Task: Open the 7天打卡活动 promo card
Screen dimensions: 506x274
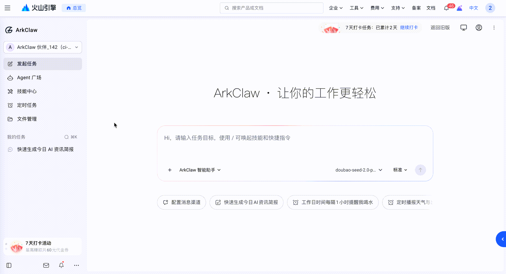Action: [x=43, y=247]
